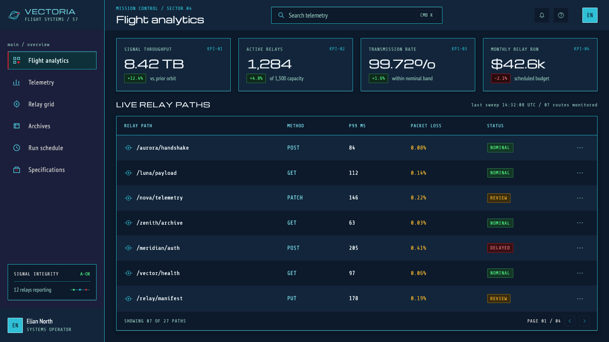Image resolution: width=609 pixels, height=342 pixels.
Task: Click the magnifier icon in the search bar
Action: 281,15
